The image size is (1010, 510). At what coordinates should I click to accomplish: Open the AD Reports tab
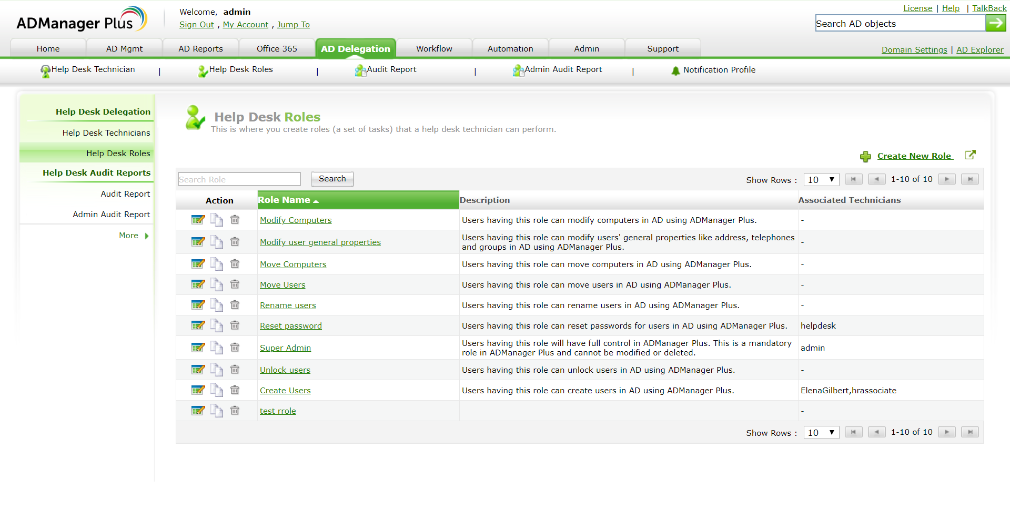tap(200, 48)
